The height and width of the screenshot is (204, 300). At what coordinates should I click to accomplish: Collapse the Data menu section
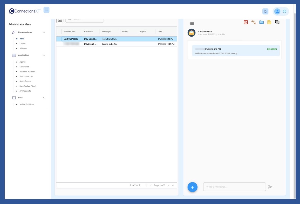(x=44, y=98)
